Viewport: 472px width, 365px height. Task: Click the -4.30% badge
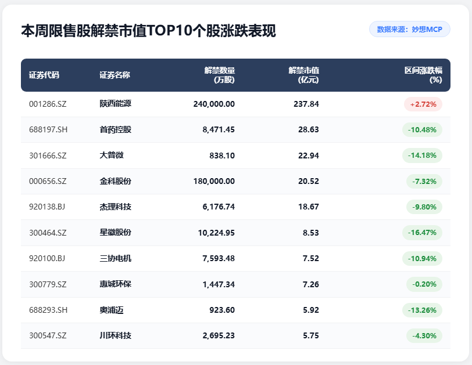[424, 336]
